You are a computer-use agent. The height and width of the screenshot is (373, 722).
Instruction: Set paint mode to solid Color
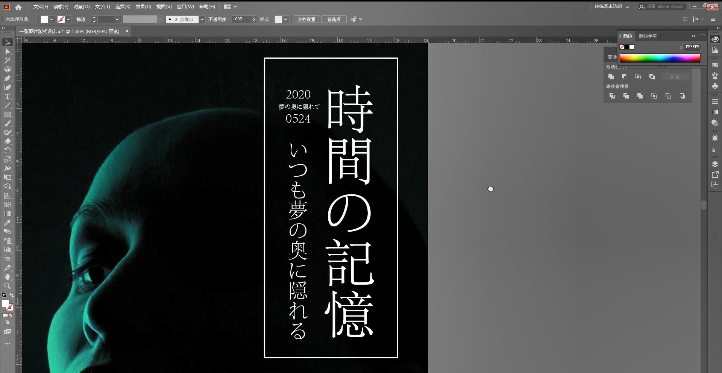[4, 315]
